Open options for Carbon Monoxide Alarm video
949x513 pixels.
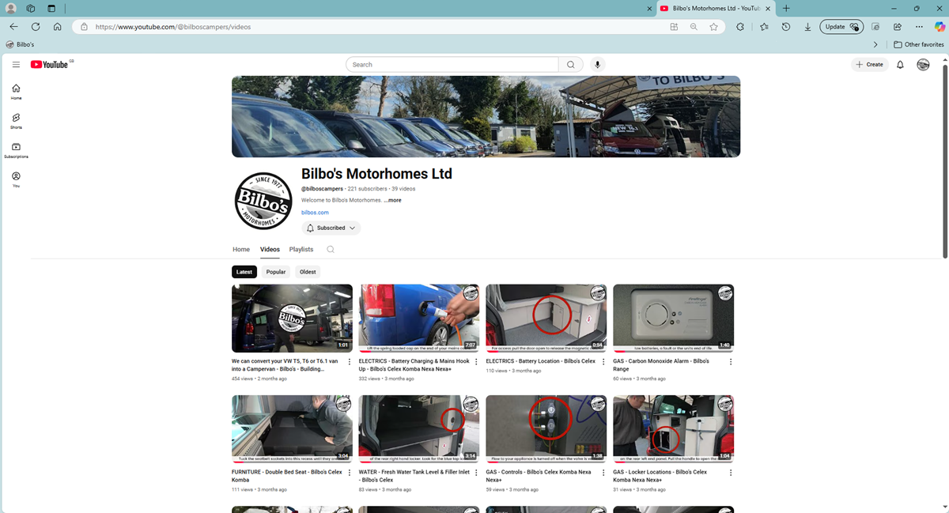(x=731, y=362)
